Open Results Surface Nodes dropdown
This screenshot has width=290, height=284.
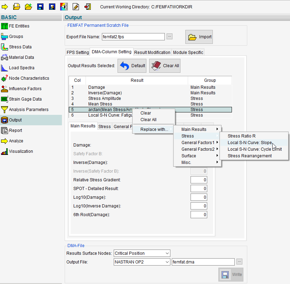click(142, 253)
